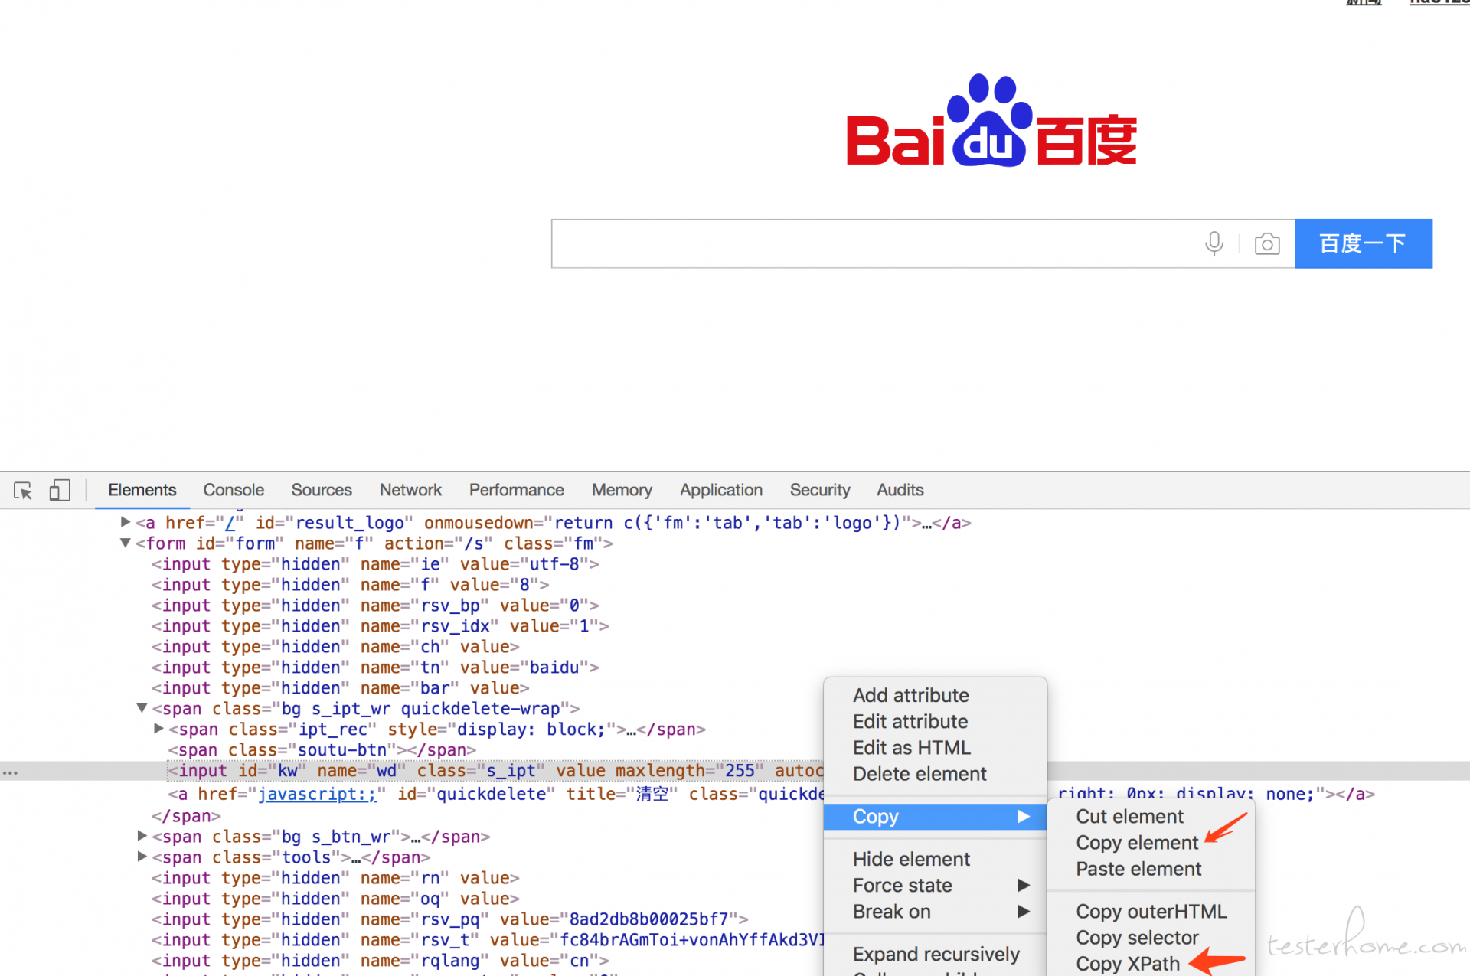This screenshot has height=976, width=1470.
Task: Open the Application tab
Action: click(x=721, y=490)
